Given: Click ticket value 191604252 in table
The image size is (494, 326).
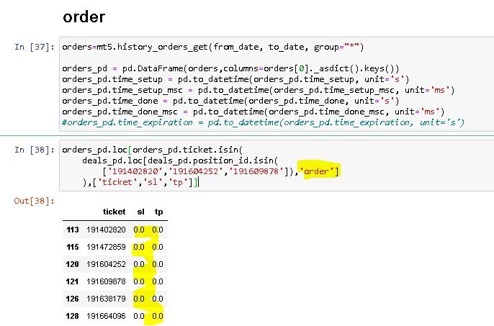Looking at the screenshot, I should pyautogui.click(x=106, y=264).
